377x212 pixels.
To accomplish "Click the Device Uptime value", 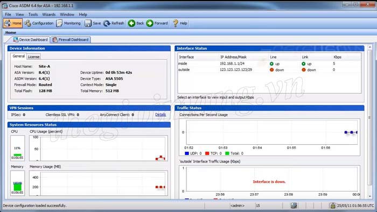I will click(x=119, y=72).
